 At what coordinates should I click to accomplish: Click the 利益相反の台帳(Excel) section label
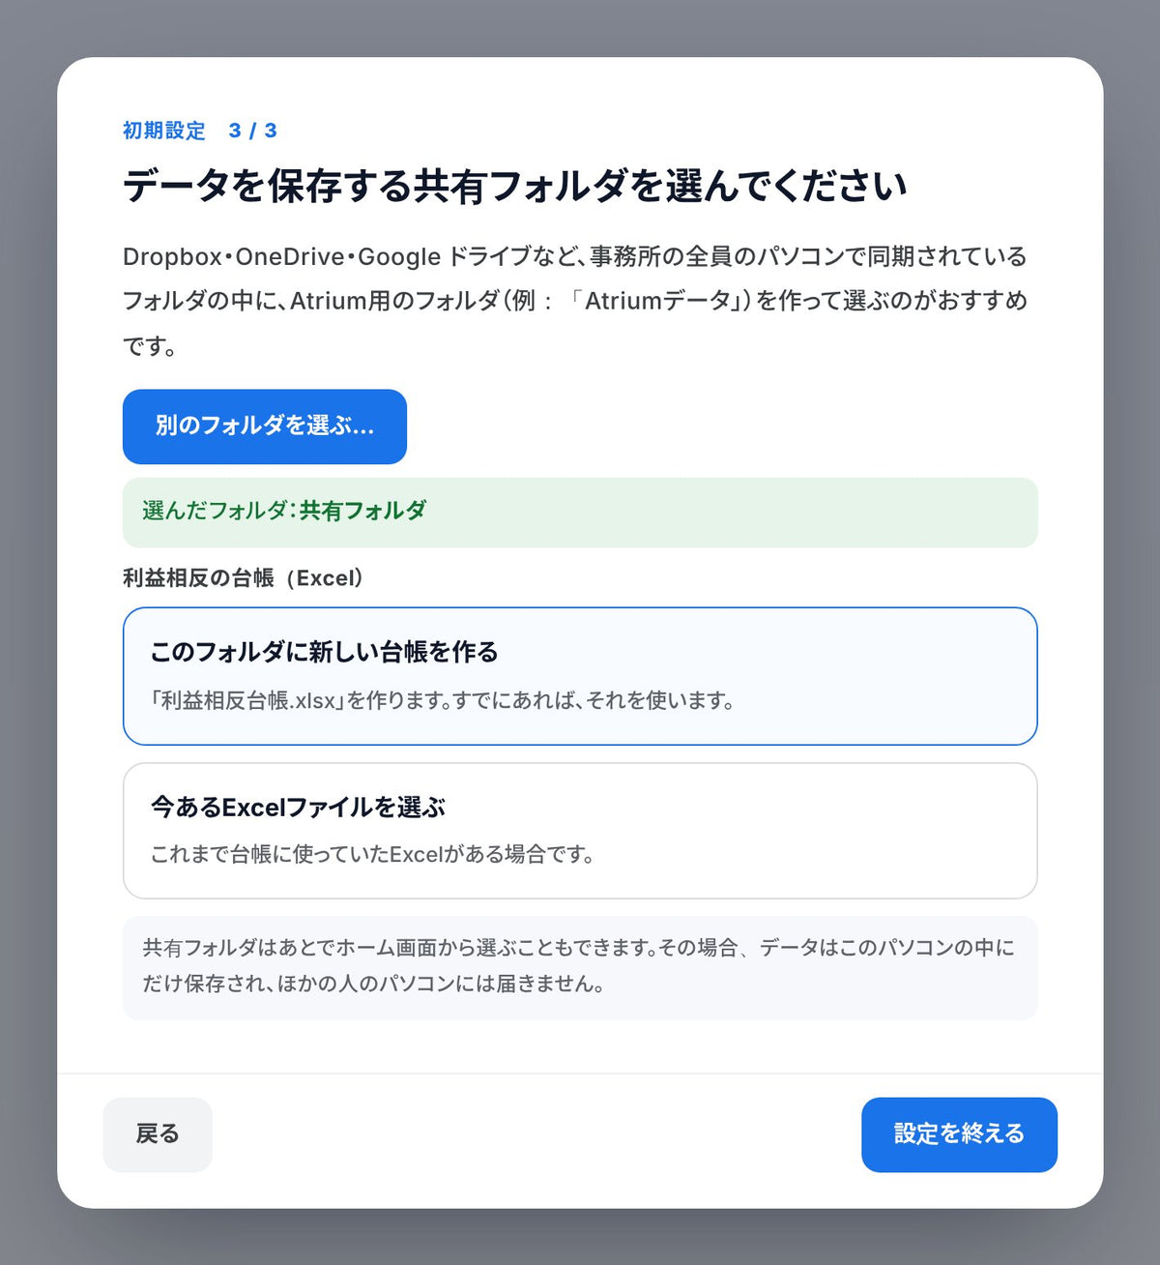point(244,577)
